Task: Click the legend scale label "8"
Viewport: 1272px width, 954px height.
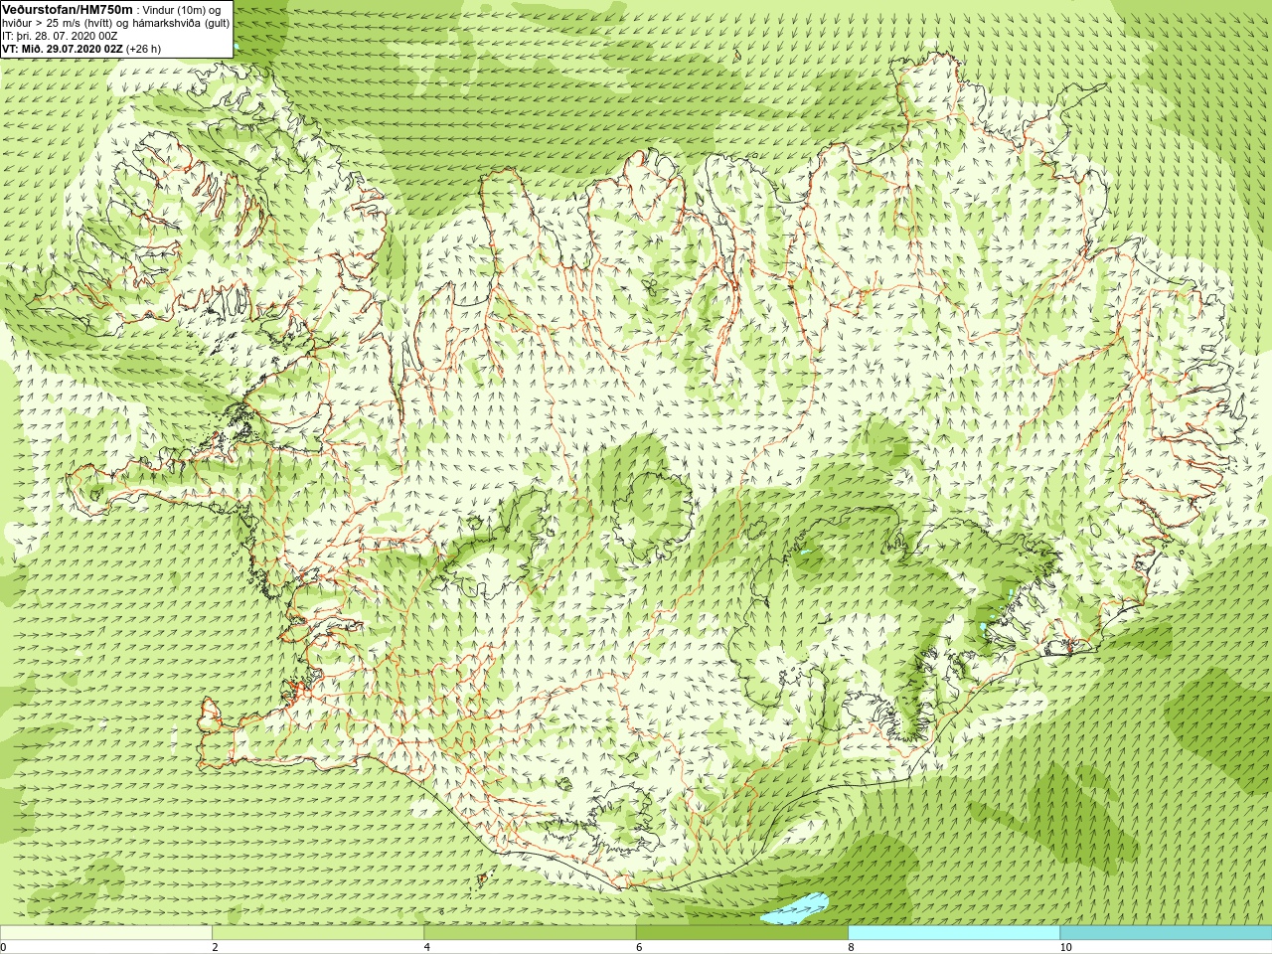Action: [851, 947]
